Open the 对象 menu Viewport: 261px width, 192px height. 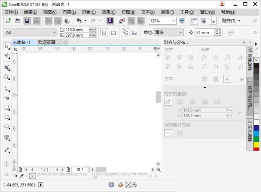pos(89,12)
